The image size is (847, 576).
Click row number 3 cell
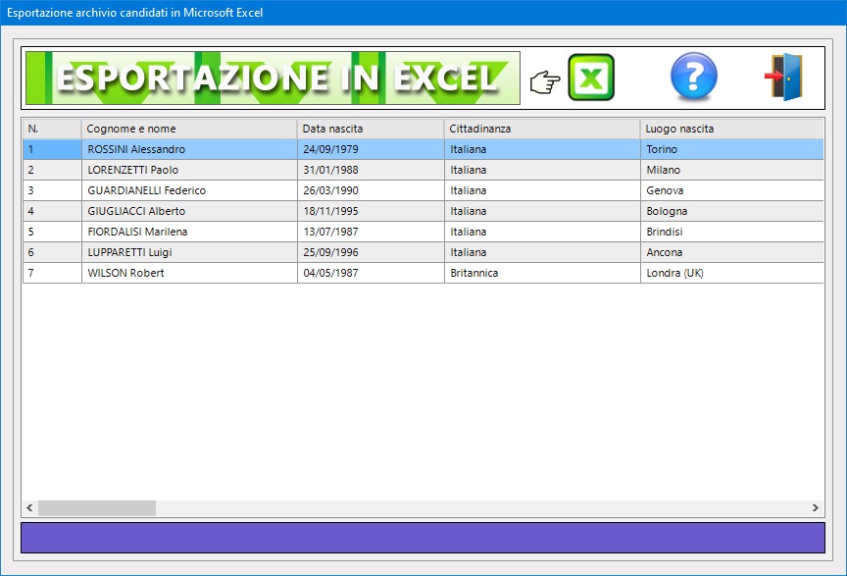coord(52,190)
